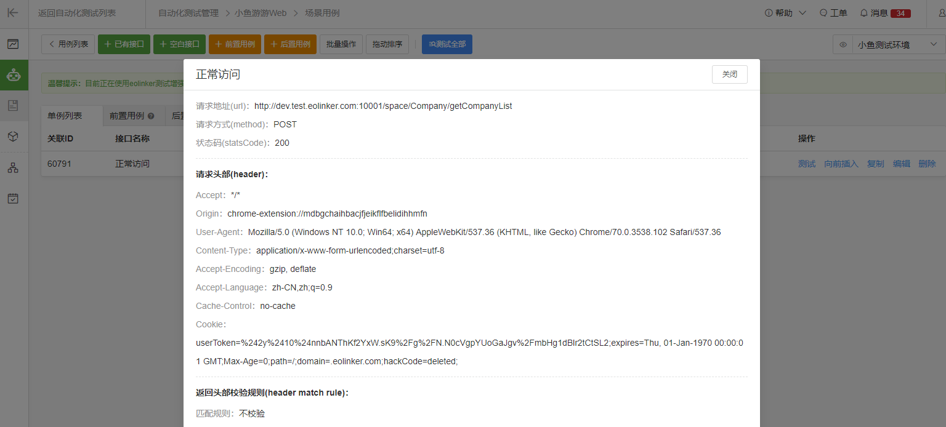This screenshot has height=427, width=946.
Task: Click the userToken cookie string
Action: pos(470,352)
